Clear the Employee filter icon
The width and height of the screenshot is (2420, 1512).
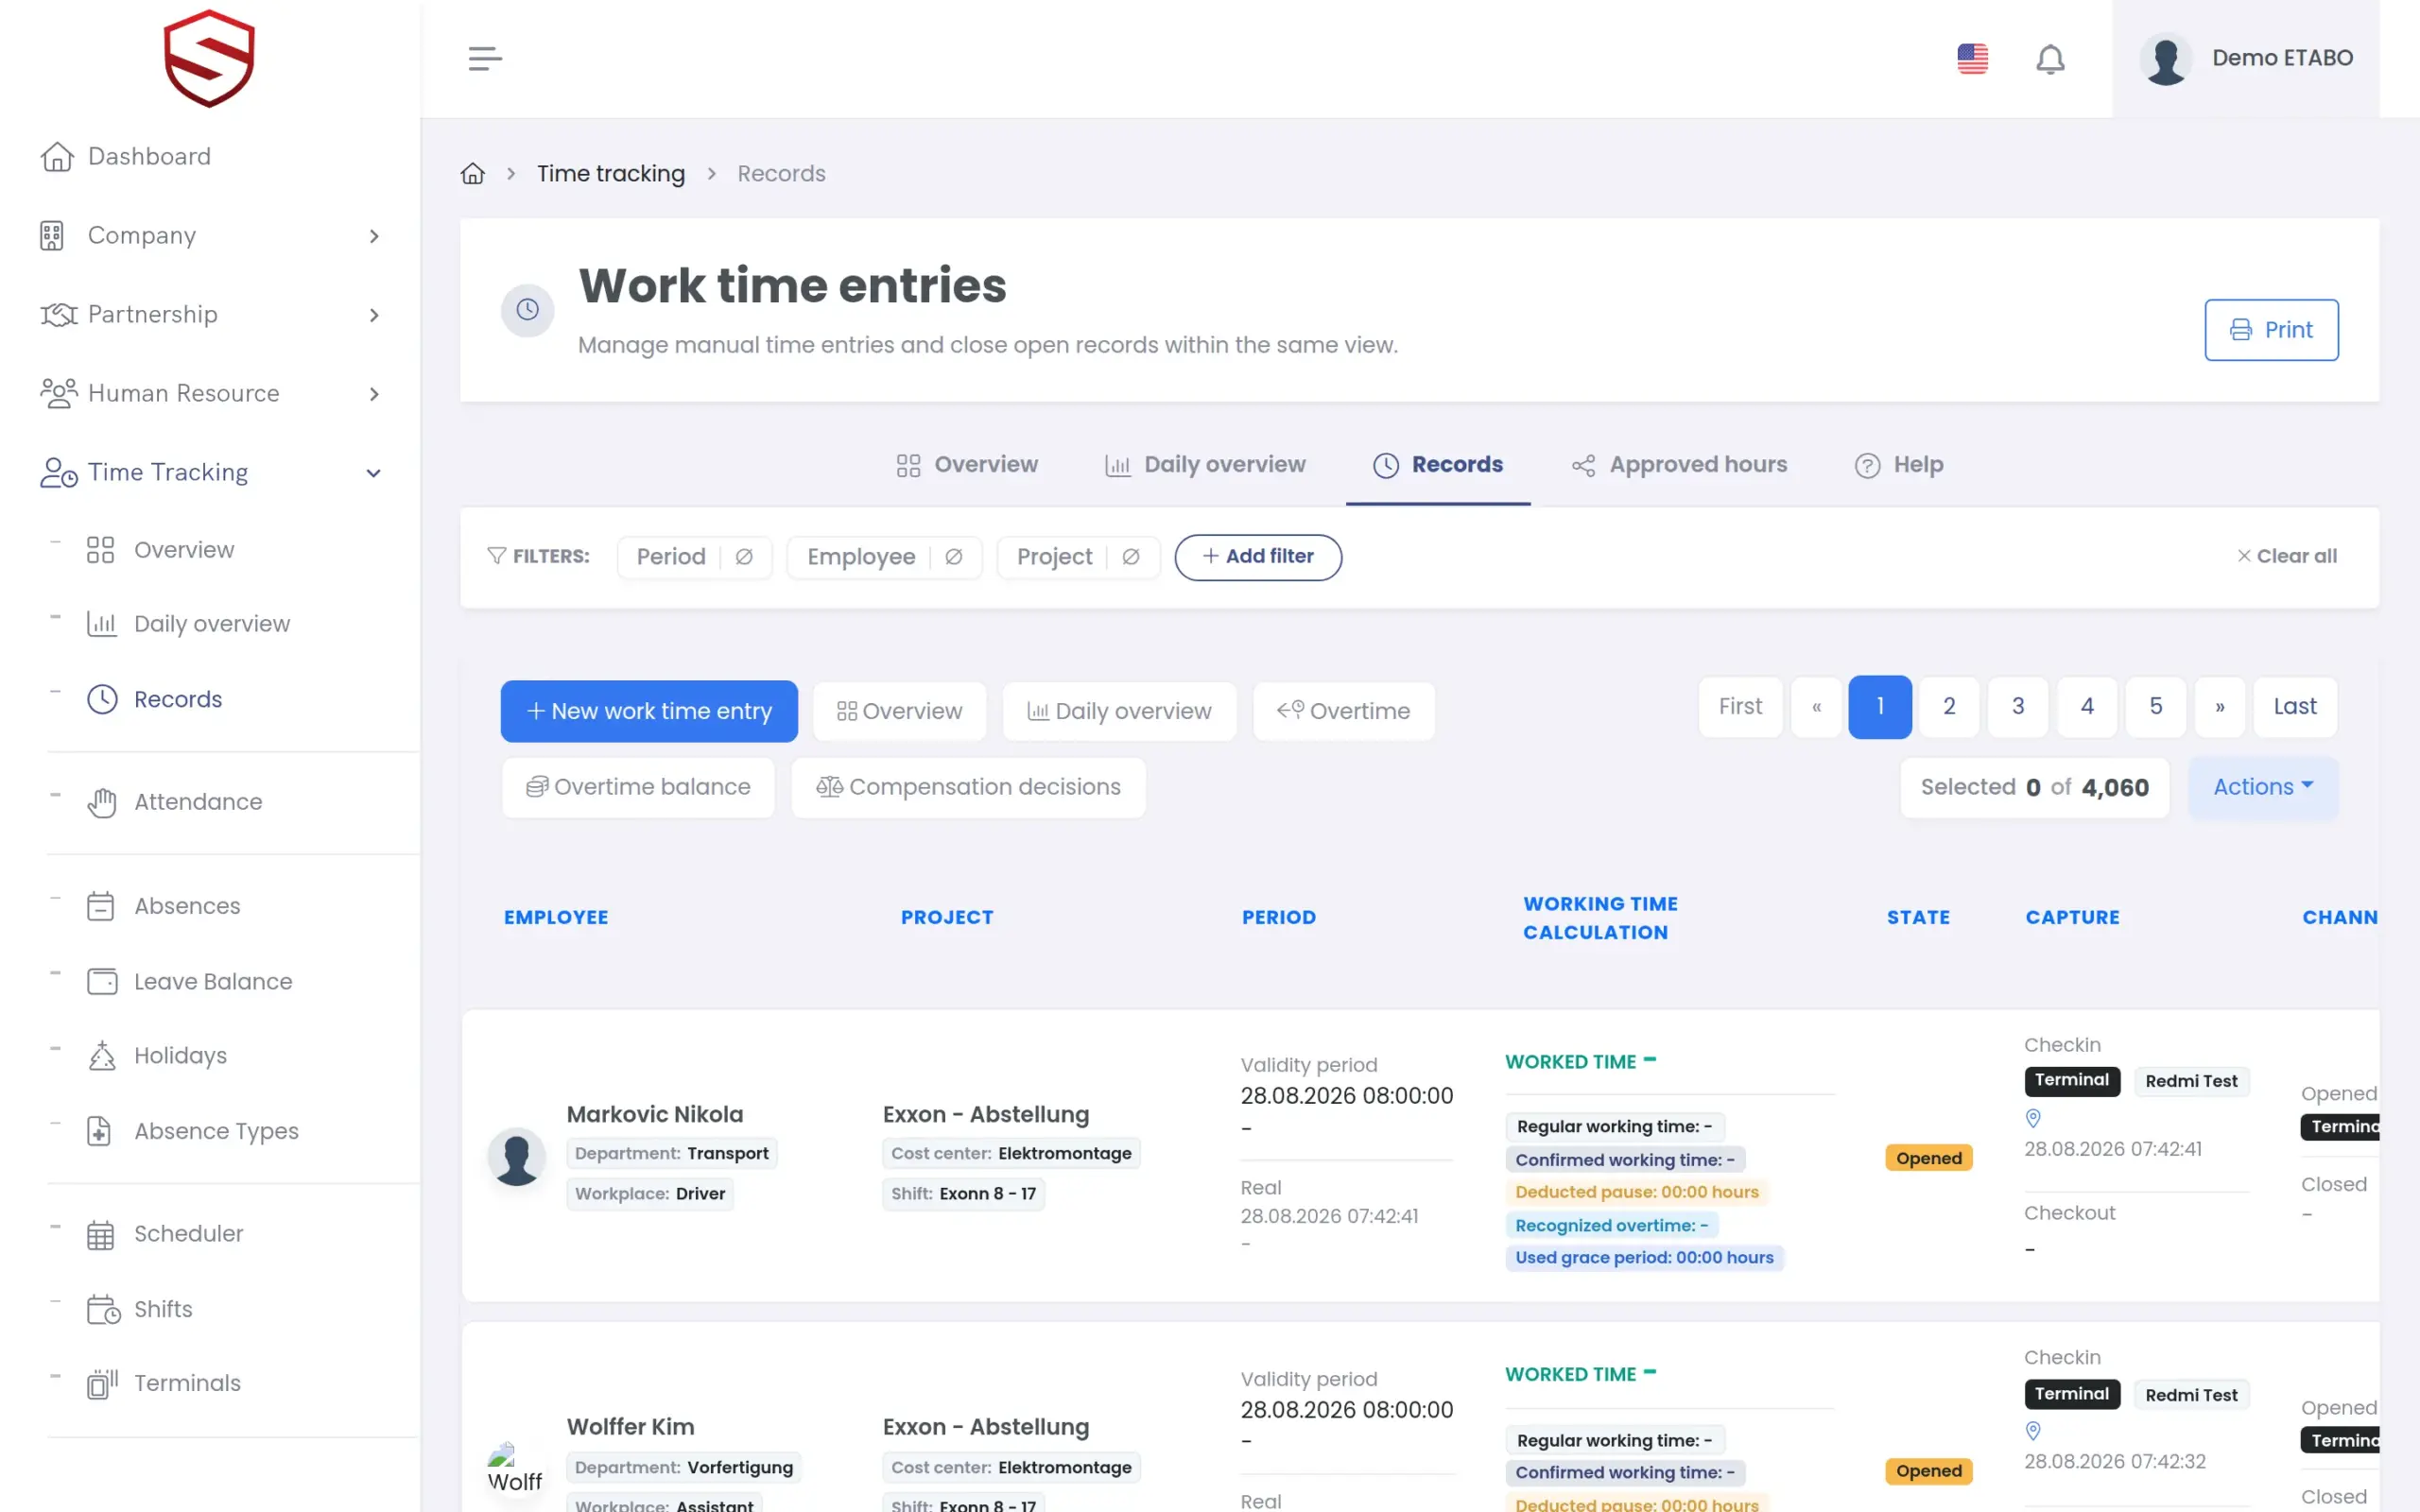954,556
